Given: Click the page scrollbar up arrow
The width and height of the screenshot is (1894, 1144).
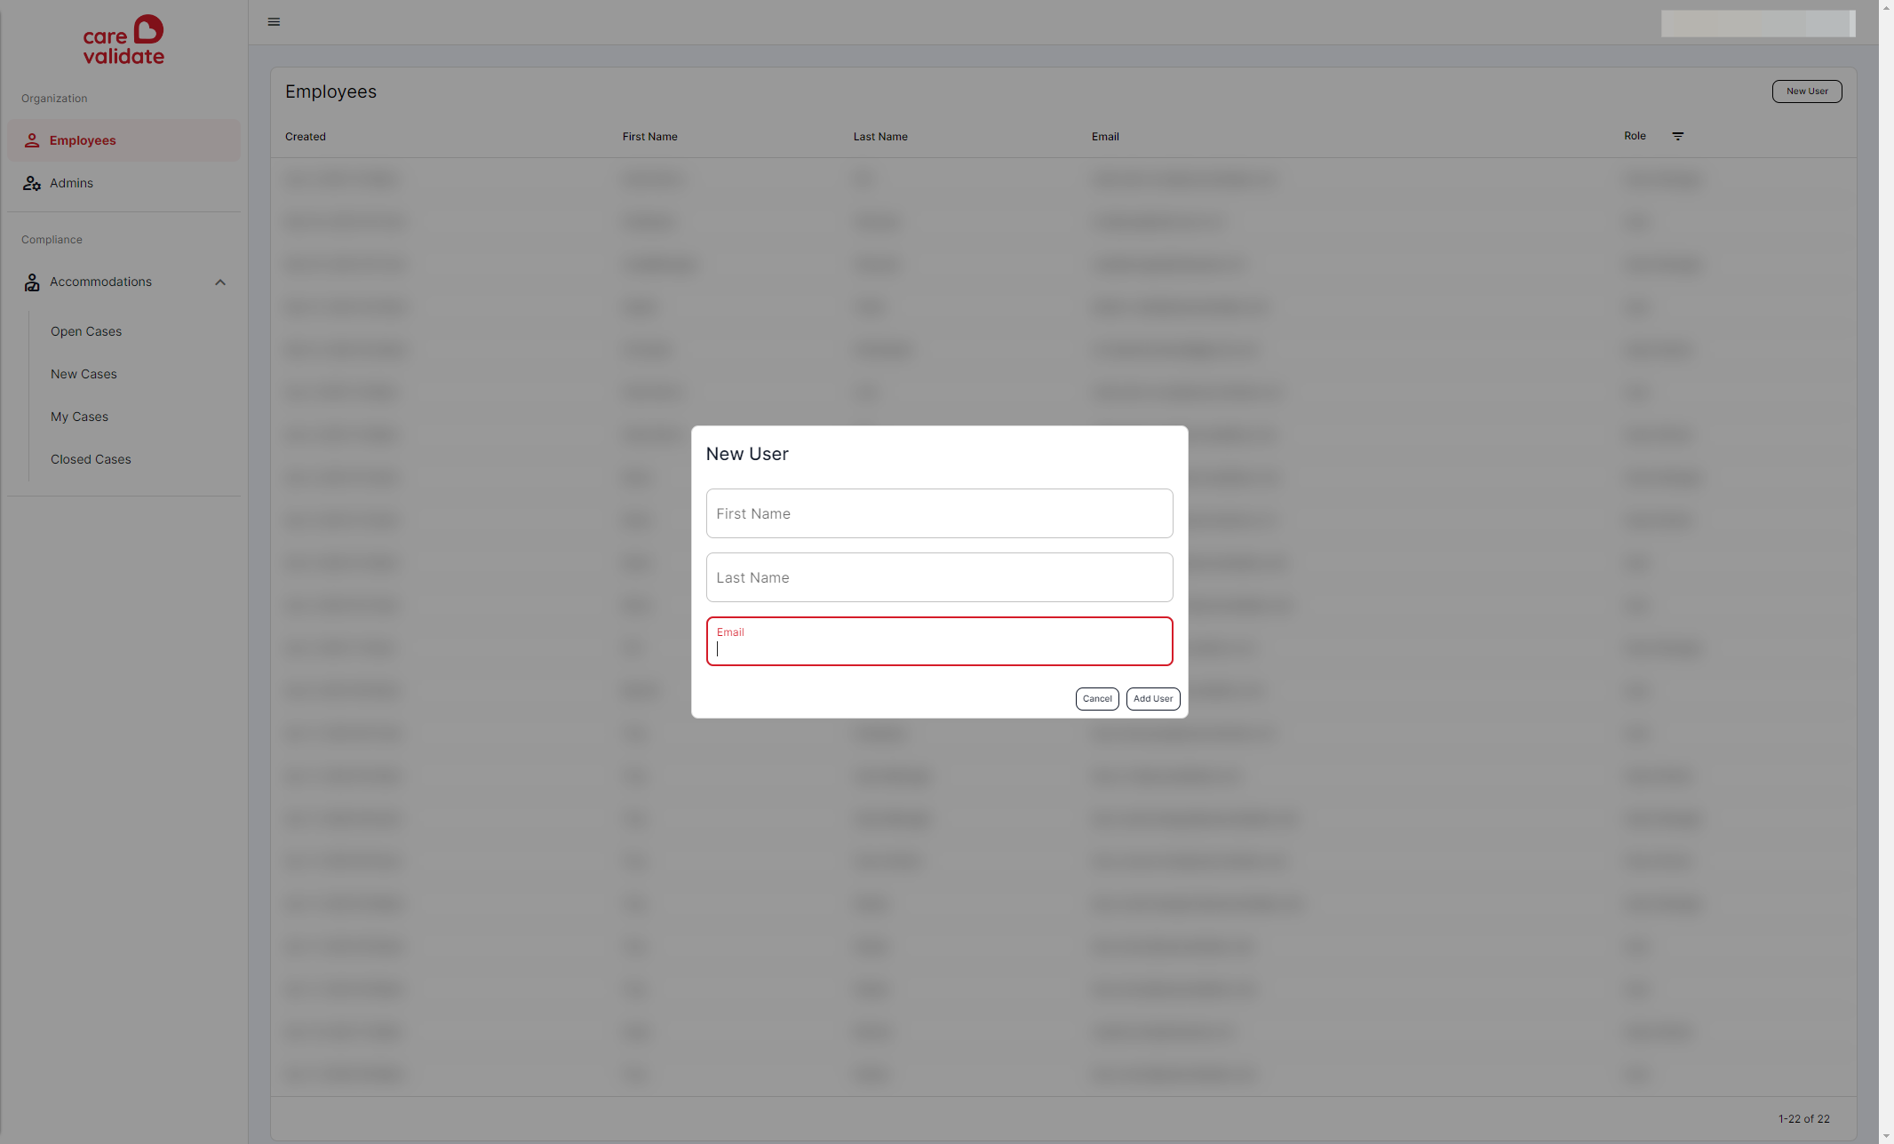Looking at the screenshot, I should [x=1886, y=7].
